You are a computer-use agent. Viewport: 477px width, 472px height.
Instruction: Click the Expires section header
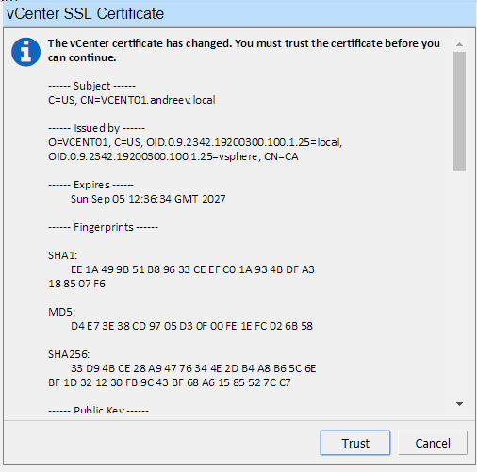pyautogui.click(x=90, y=185)
